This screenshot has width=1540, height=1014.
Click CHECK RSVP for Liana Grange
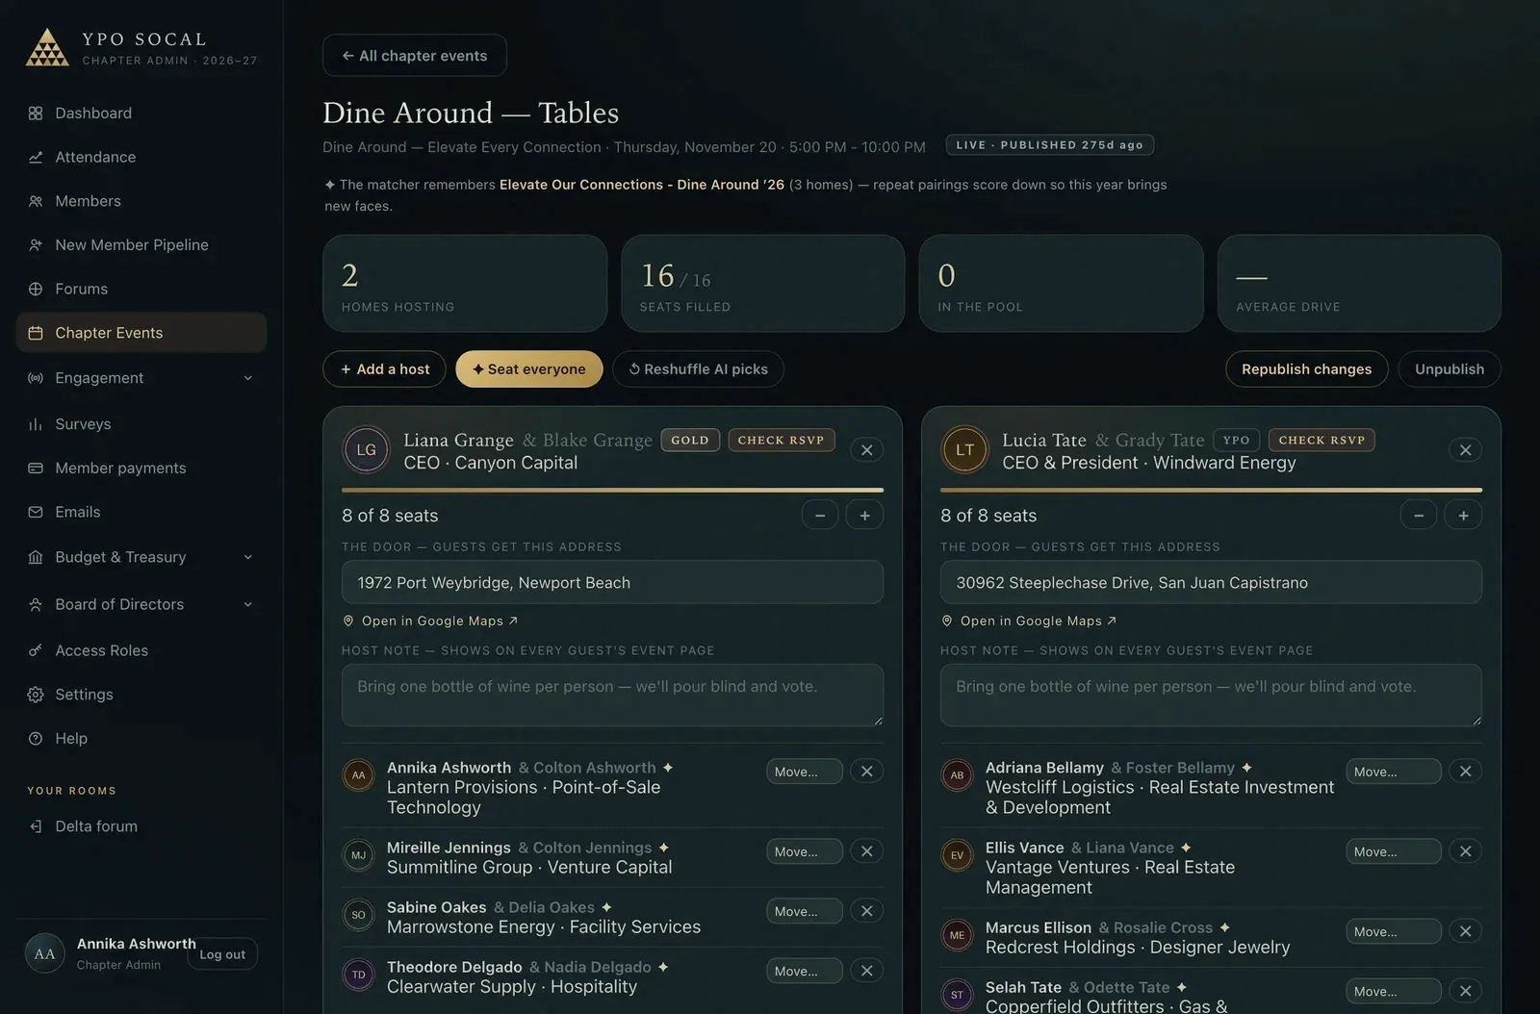pyautogui.click(x=782, y=441)
